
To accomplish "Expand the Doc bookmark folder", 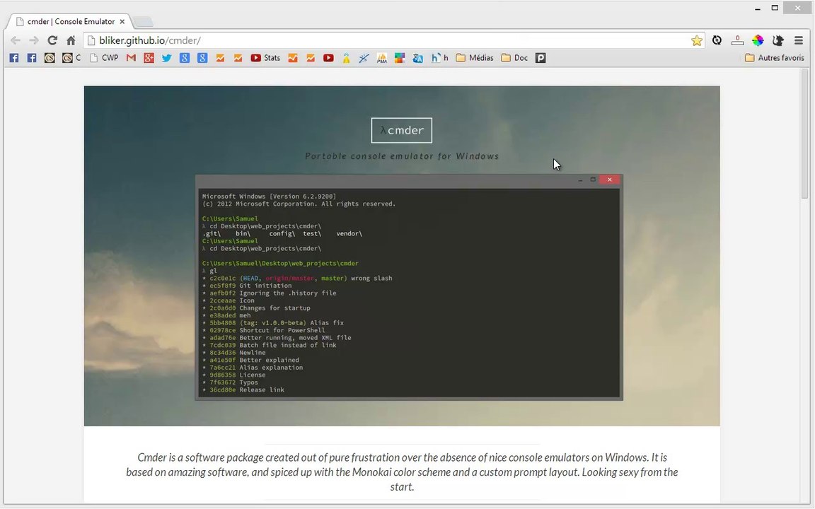I will tap(514, 58).
